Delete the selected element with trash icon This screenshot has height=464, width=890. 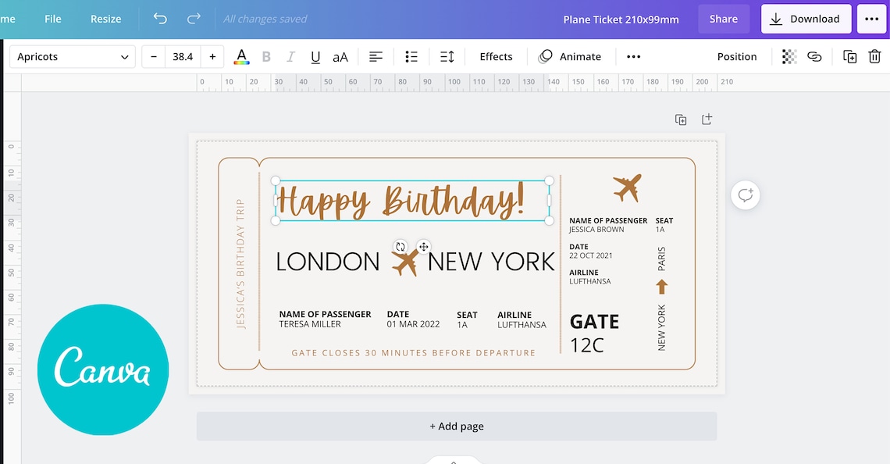(x=874, y=56)
